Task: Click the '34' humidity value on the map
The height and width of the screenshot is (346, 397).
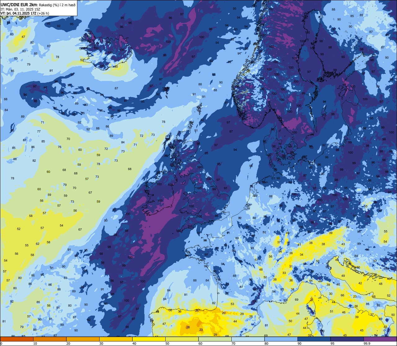Action: (301, 254)
